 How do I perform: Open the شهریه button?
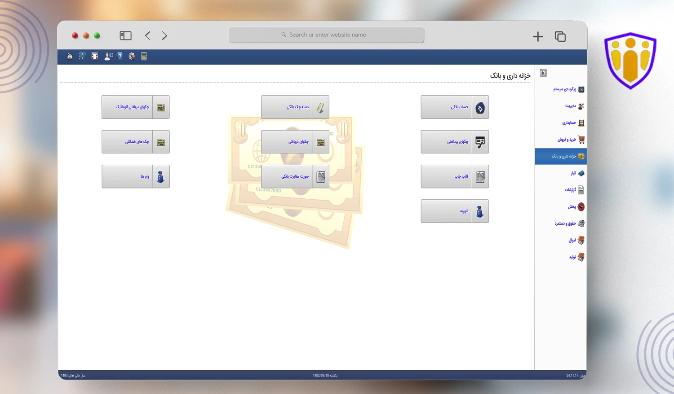(455, 211)
